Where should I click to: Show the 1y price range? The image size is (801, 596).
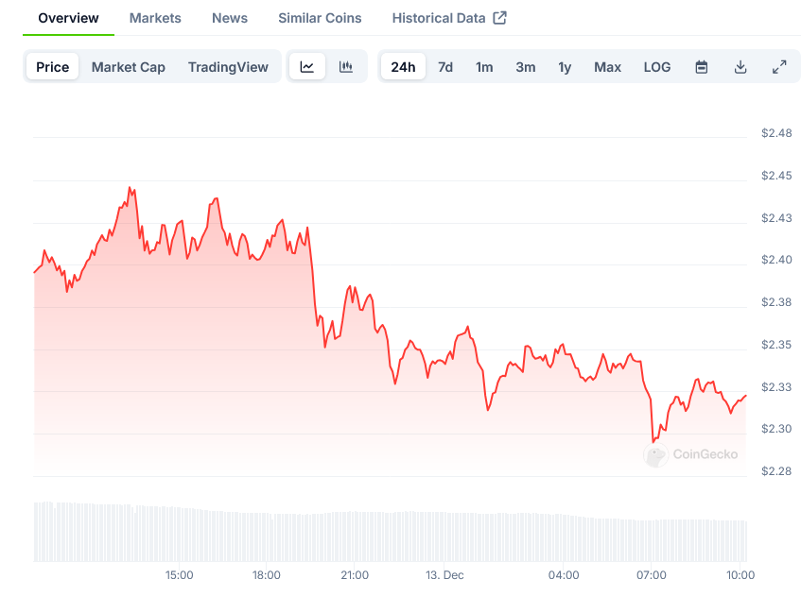click(565, 67)
